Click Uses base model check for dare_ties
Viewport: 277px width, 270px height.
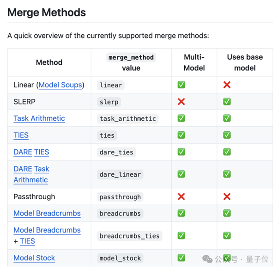pyautogui.click(x=227, y=152)
